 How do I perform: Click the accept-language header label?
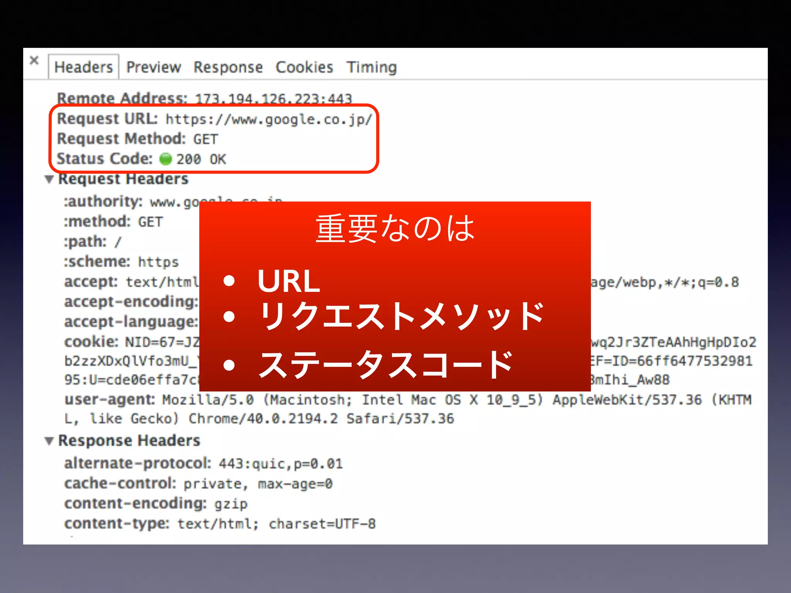coord(131,322)
